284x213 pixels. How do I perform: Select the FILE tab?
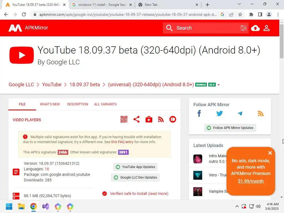coord(22,104)
